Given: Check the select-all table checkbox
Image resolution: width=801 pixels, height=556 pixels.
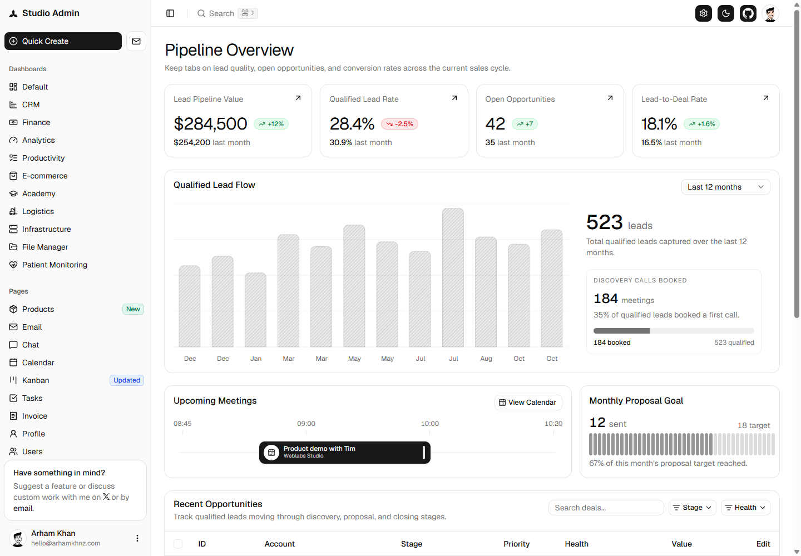Looking at the screenshot, I should 178,544.
